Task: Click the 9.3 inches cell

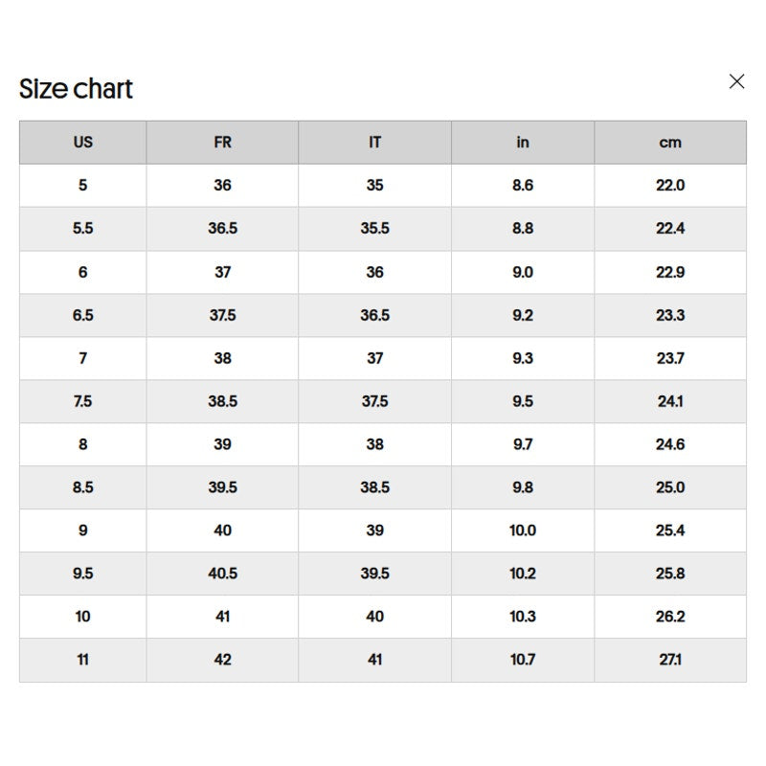Action: pyautogui.click(x=523, y=358)
